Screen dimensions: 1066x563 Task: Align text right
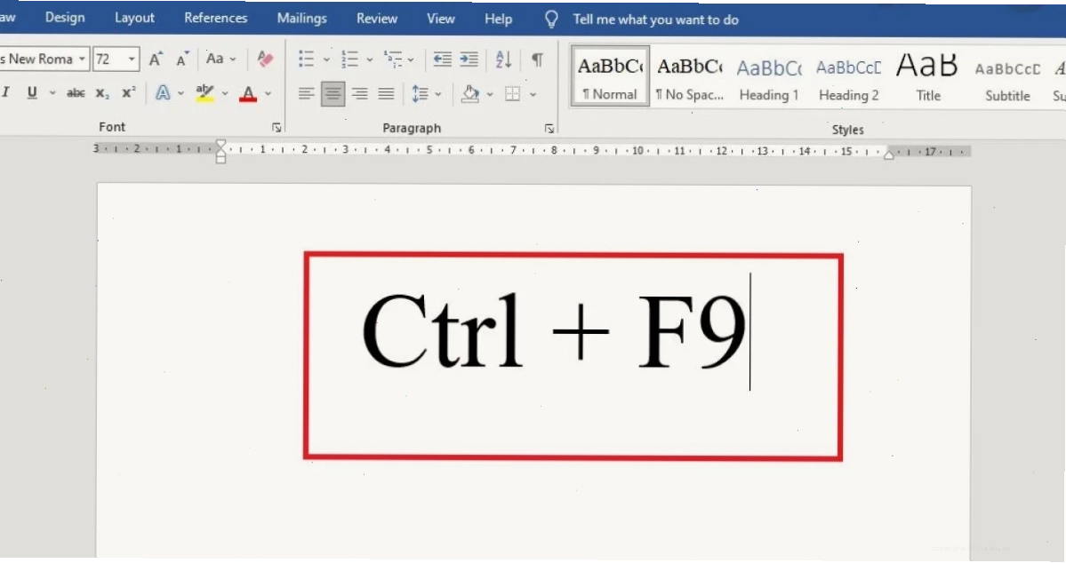pos(360,94)
